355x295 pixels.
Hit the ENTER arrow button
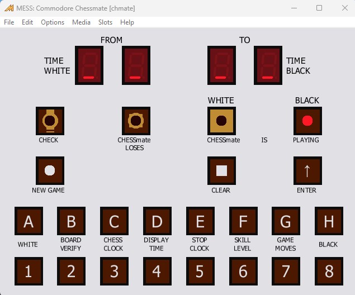[307, 170]
